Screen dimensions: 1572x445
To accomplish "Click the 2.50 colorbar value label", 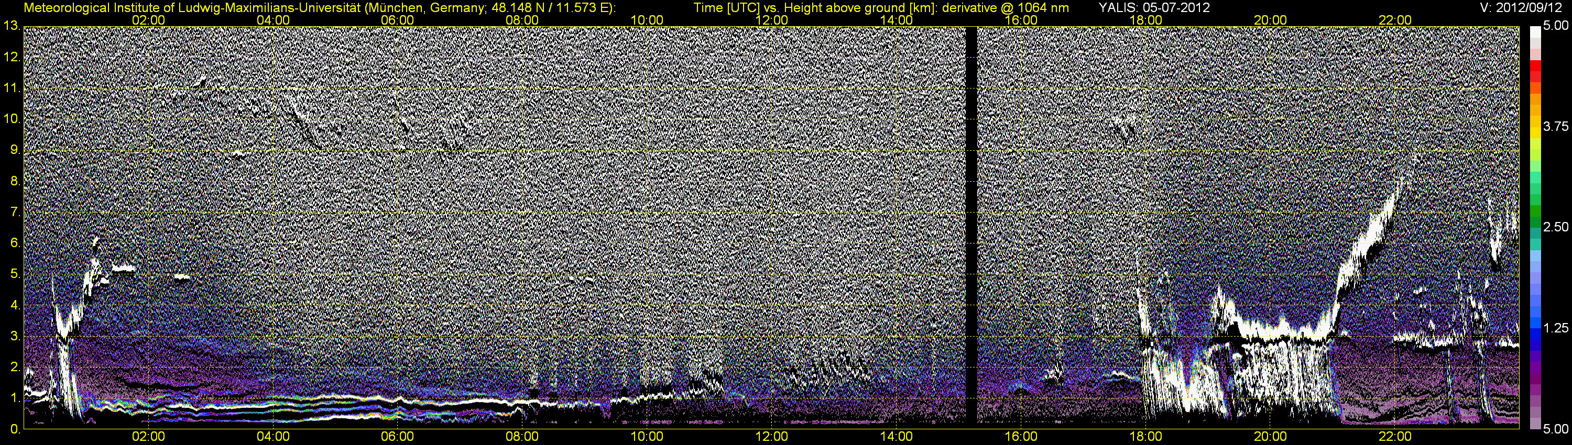I will tap(1556, 227).
